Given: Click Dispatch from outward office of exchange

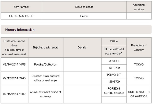Looking at the screenshot, I should click(x=46, y=78).
